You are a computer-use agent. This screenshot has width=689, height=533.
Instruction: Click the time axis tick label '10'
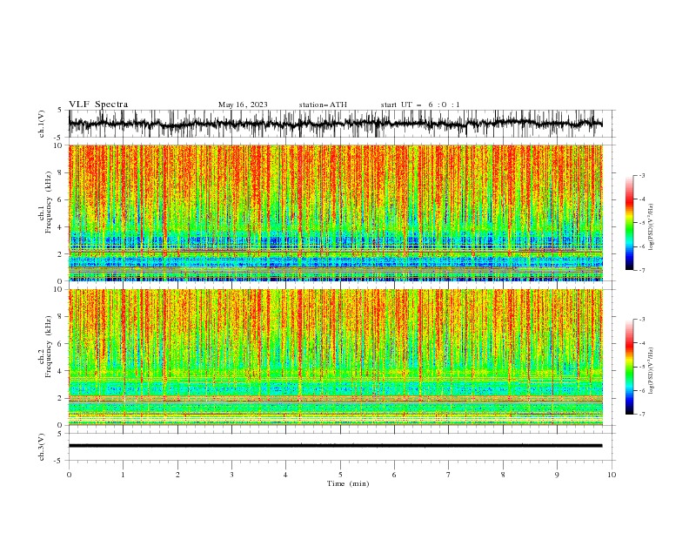coord(612,475)
